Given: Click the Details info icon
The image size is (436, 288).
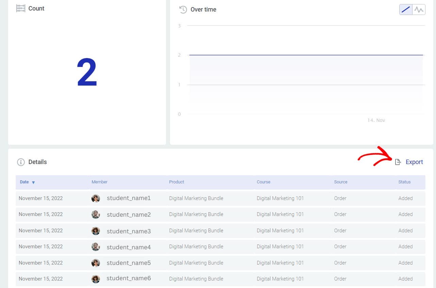Looking at the screenshot, I should 21,162.
